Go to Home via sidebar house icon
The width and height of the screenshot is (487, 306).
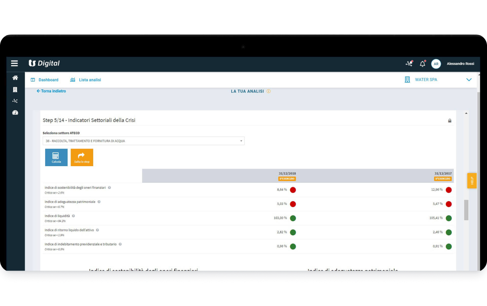point(15,78)
